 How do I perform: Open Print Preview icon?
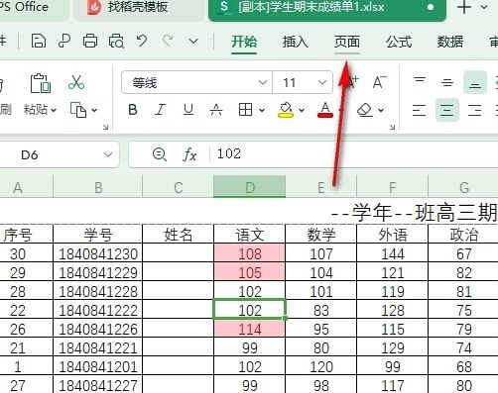coord(116,42)
